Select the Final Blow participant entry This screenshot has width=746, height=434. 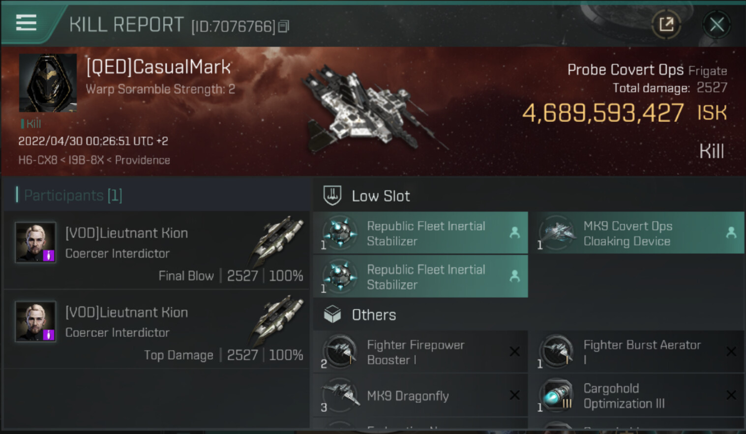coord(157,250)
